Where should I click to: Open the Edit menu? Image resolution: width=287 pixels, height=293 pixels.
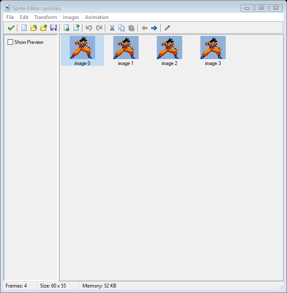24,17
